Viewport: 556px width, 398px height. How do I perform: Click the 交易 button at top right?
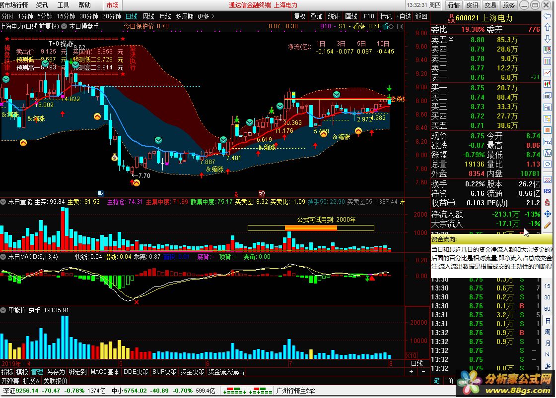pyautogui.click(x=490, y=5)
